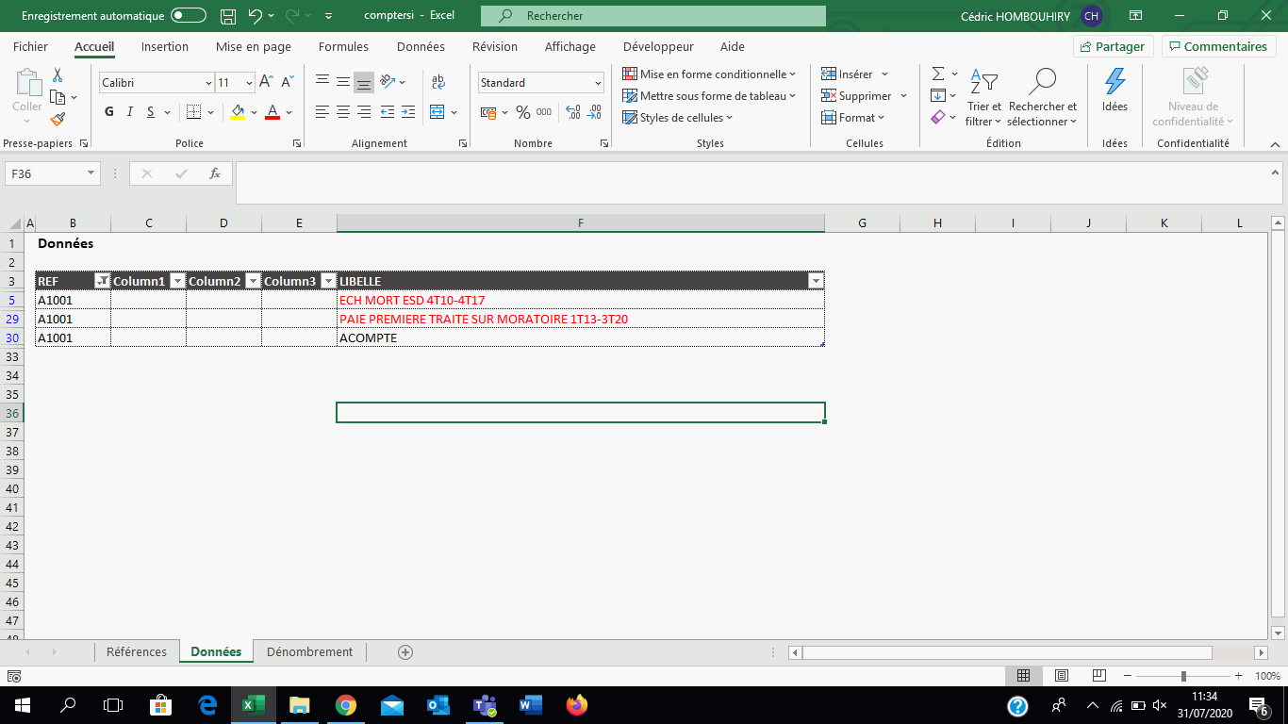Switch to the Dénombrement sheet tab
The height and width of the screenshot is (724, 1288).
[x=309, y=651]
